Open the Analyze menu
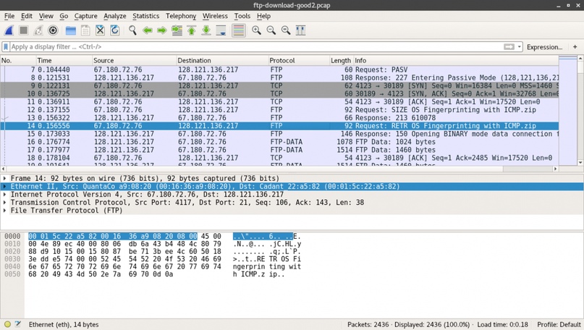 click(x=114, y=16)
